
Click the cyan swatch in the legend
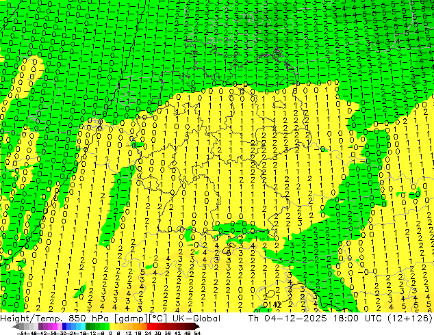pyautogui.click(x=83, y=326)
